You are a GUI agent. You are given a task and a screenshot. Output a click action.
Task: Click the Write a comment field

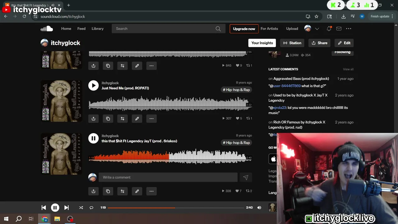click(168, 177)
